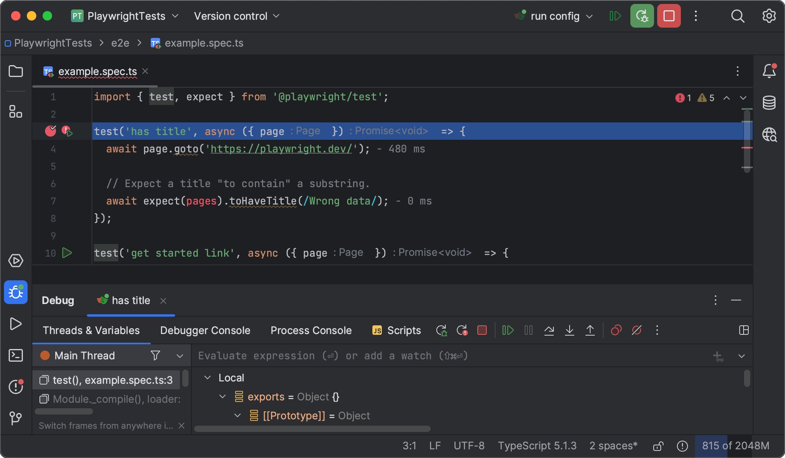785x458 pixels.
Task: Switch to the Debugger Console tab
Action: pyautogui.click(x=205, y=330)
